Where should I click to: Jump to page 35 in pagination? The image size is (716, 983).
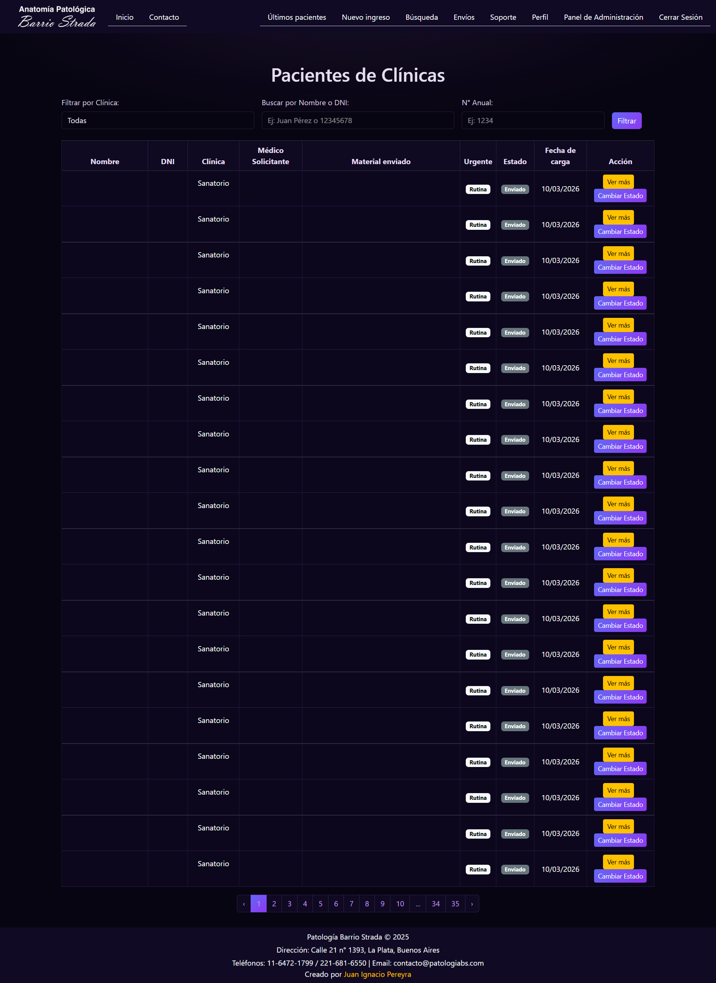[x=455, y=904]
